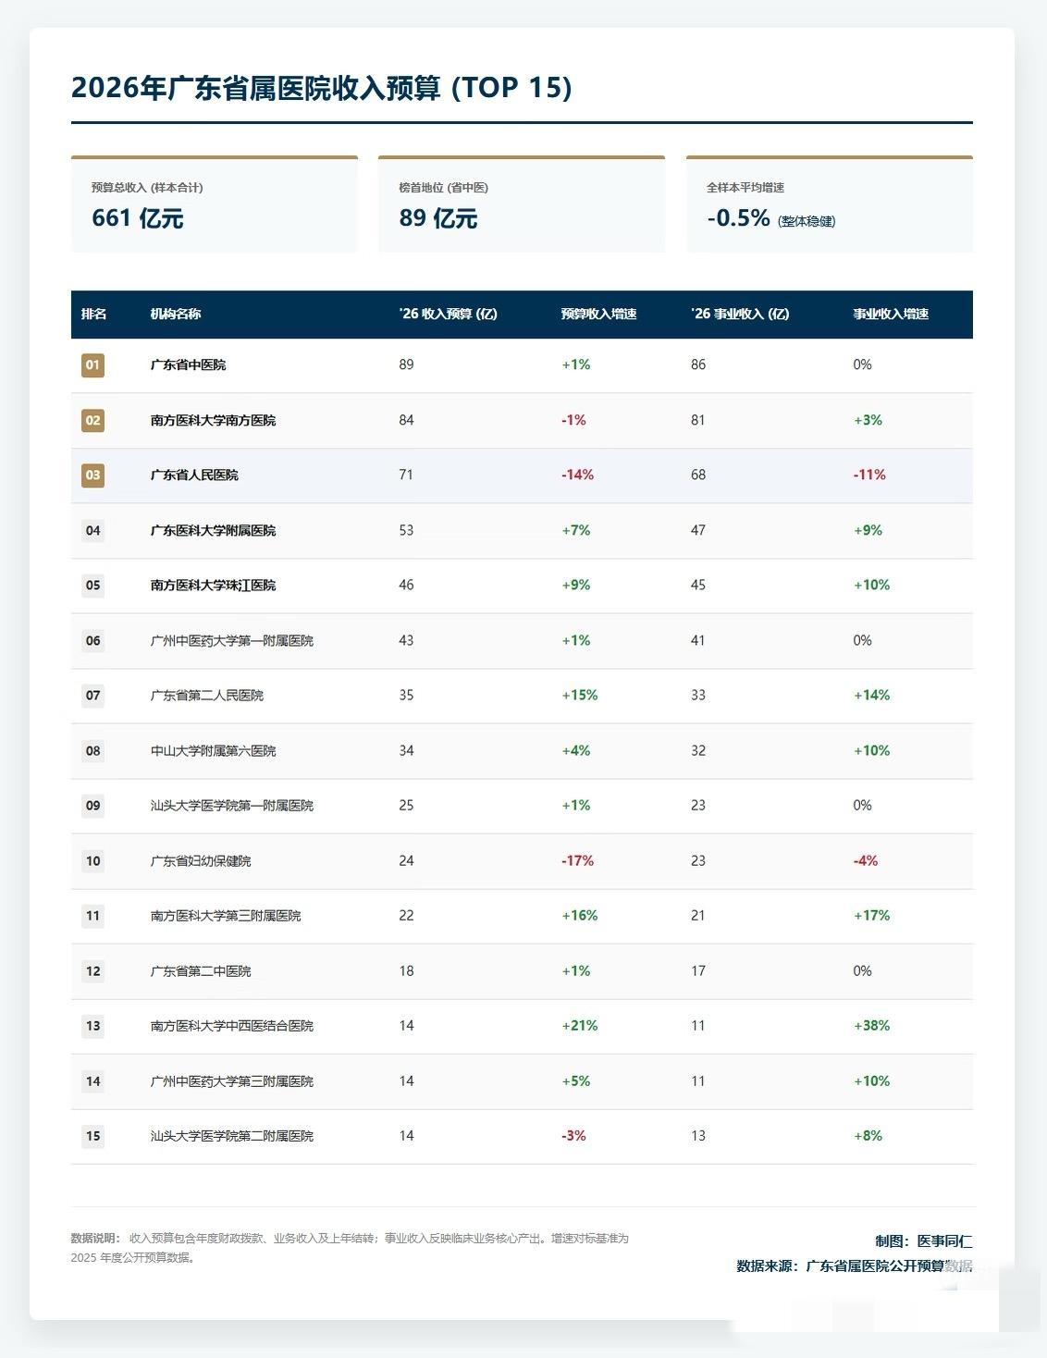Click income budget value 53
Viewport: 1047px width, 1358px height.
pos(406,530)
